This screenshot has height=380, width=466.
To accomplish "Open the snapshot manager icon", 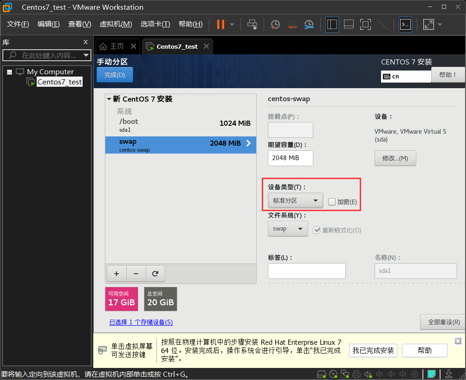I will pyautogui.click(x=309, y=24).
